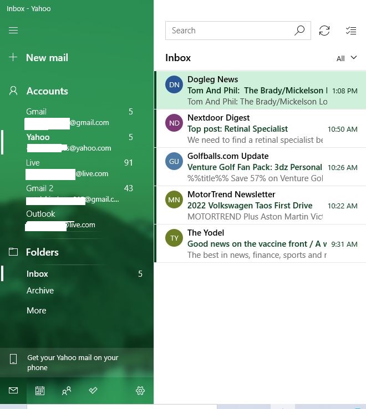Open Top post: Retinal Specialist email
The width and height of the screenshot is (366, 409).
point(237,129)
